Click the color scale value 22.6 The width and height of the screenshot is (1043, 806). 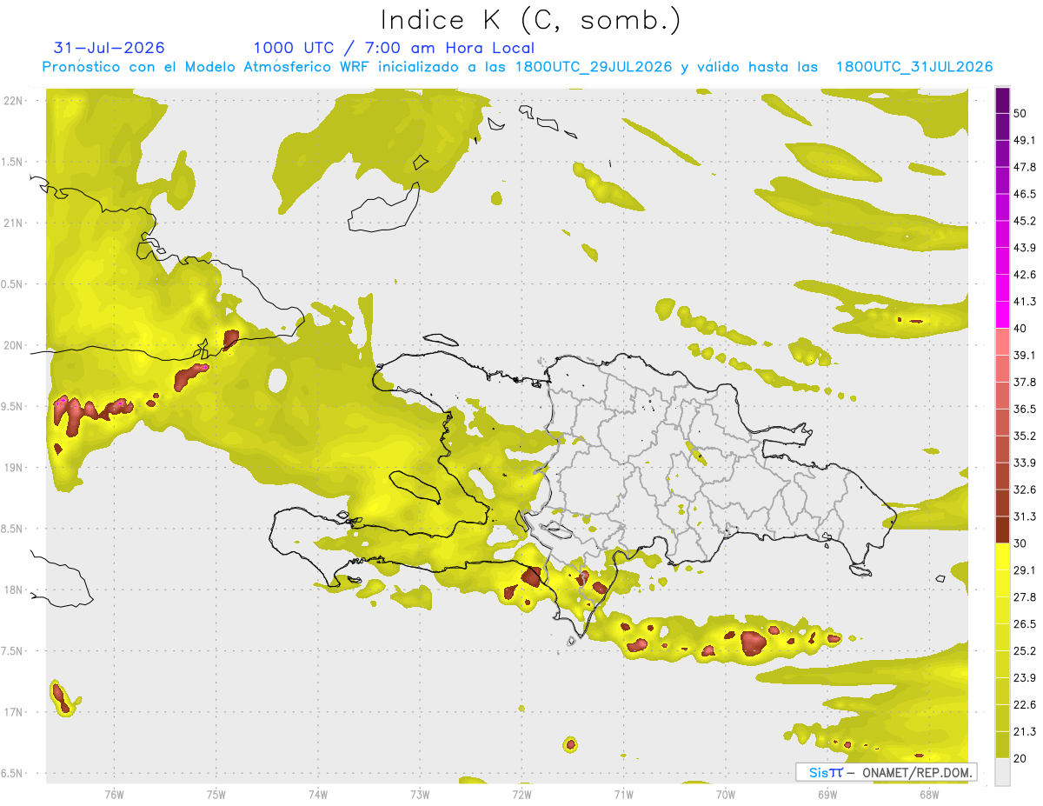[x=1025, y=705]
